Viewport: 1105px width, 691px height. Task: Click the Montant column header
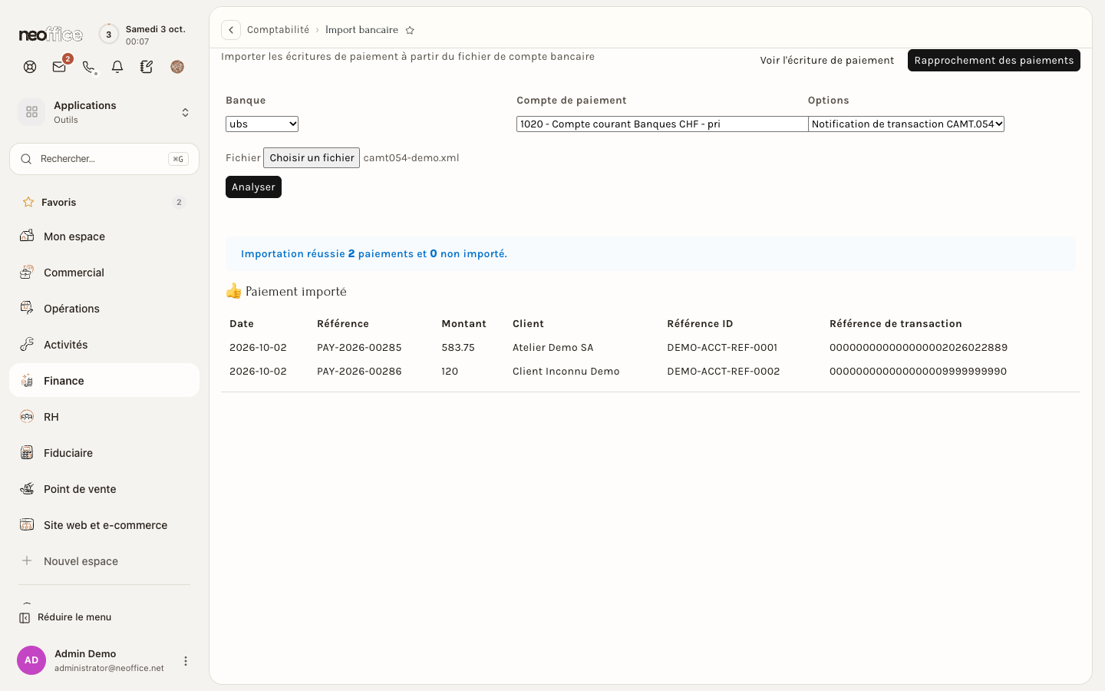[463, 324]
